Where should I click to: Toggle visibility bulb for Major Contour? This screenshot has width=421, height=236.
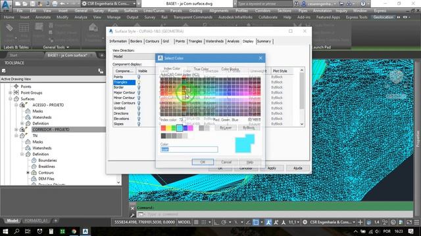pyautogui.click(x=139, y=92)
